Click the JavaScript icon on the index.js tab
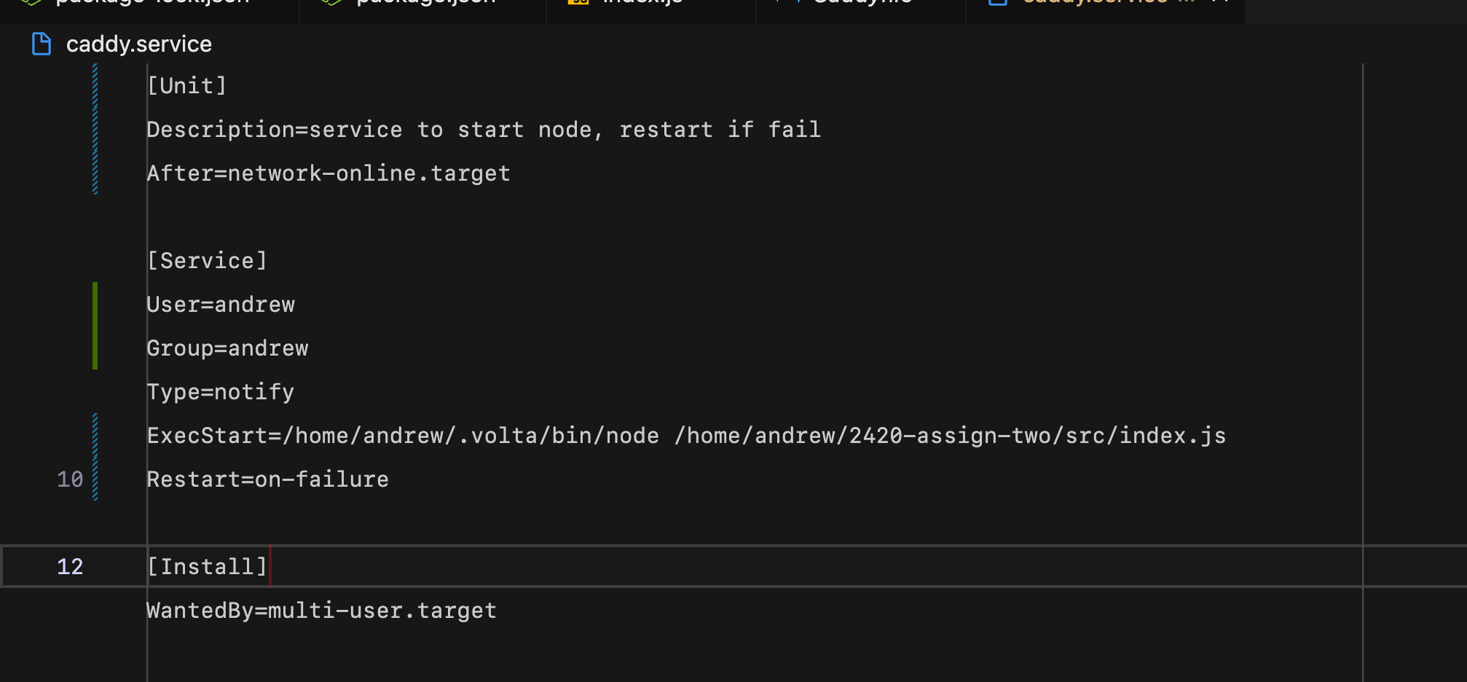 578,2
